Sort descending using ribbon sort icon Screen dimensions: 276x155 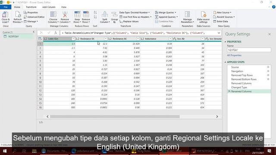[95, 17]
